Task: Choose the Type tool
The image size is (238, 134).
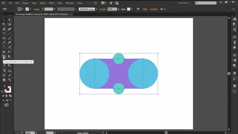Action: tap(4, 33)
